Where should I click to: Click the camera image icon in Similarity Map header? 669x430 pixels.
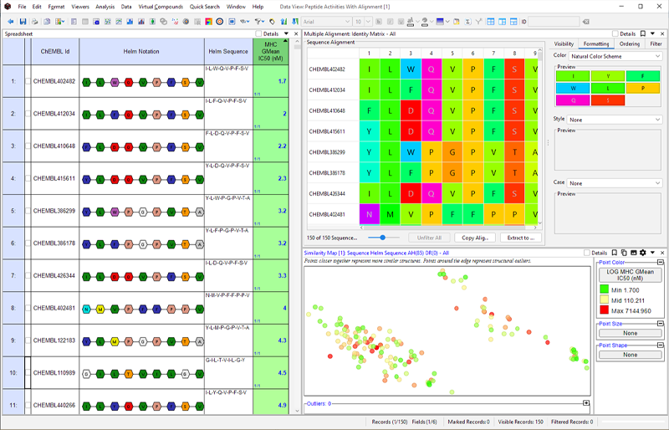634,253
